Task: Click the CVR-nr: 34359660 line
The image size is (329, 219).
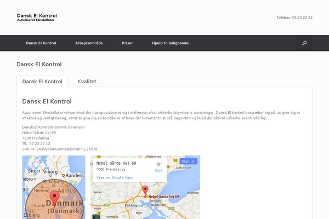Action: (60, 149)
